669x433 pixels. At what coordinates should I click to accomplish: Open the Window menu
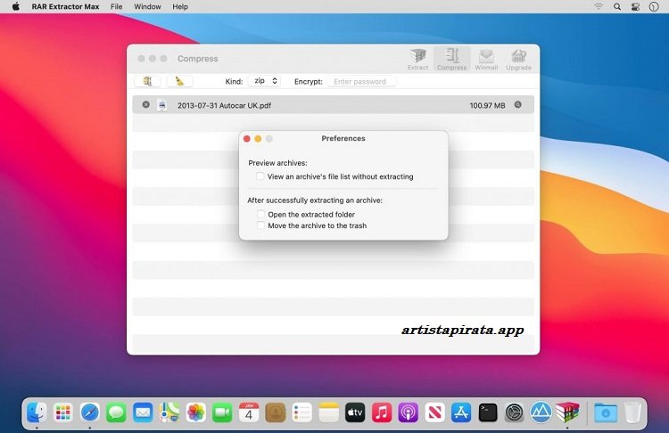(147, 6)
